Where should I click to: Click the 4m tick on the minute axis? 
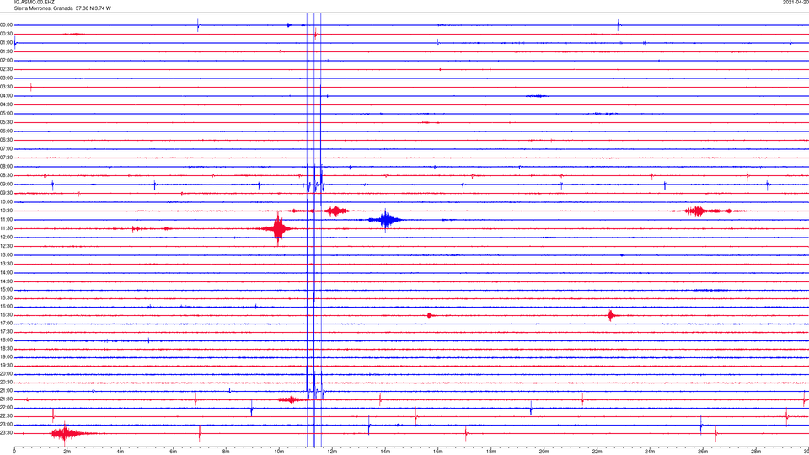click(x=121, y=452)
